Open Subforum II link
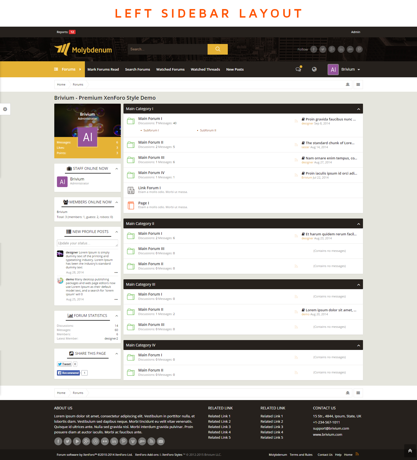The width and height of the screenshot is (417, 460). (208, 130)
